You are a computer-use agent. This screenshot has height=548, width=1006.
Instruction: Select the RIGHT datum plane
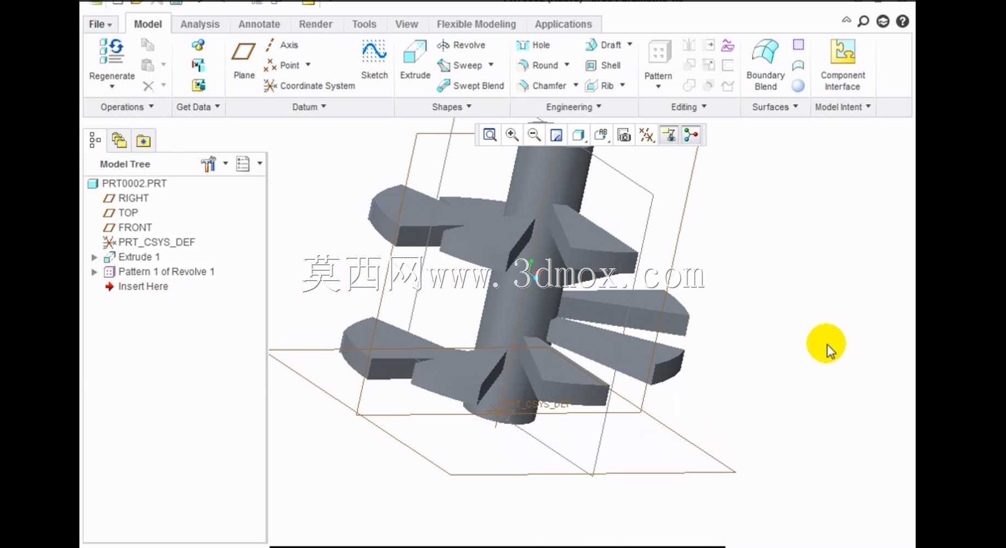pos(127,198)
